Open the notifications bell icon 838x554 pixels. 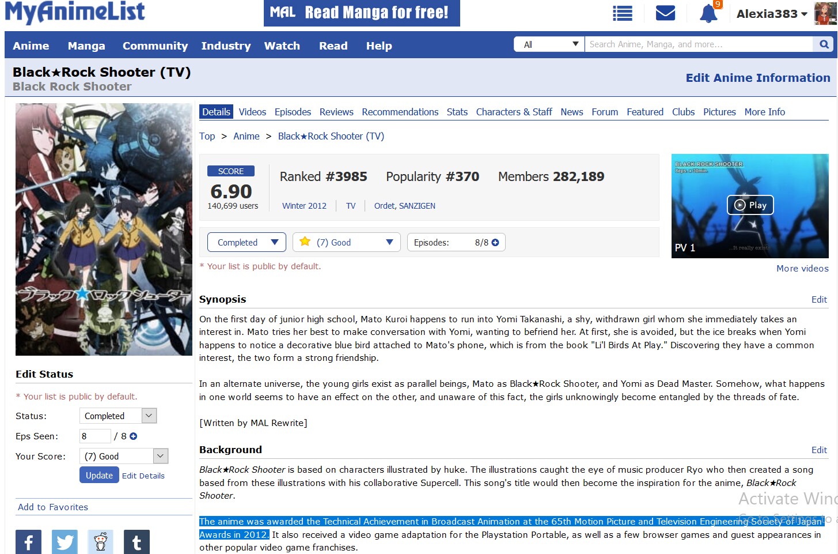[x=708, y=13]
